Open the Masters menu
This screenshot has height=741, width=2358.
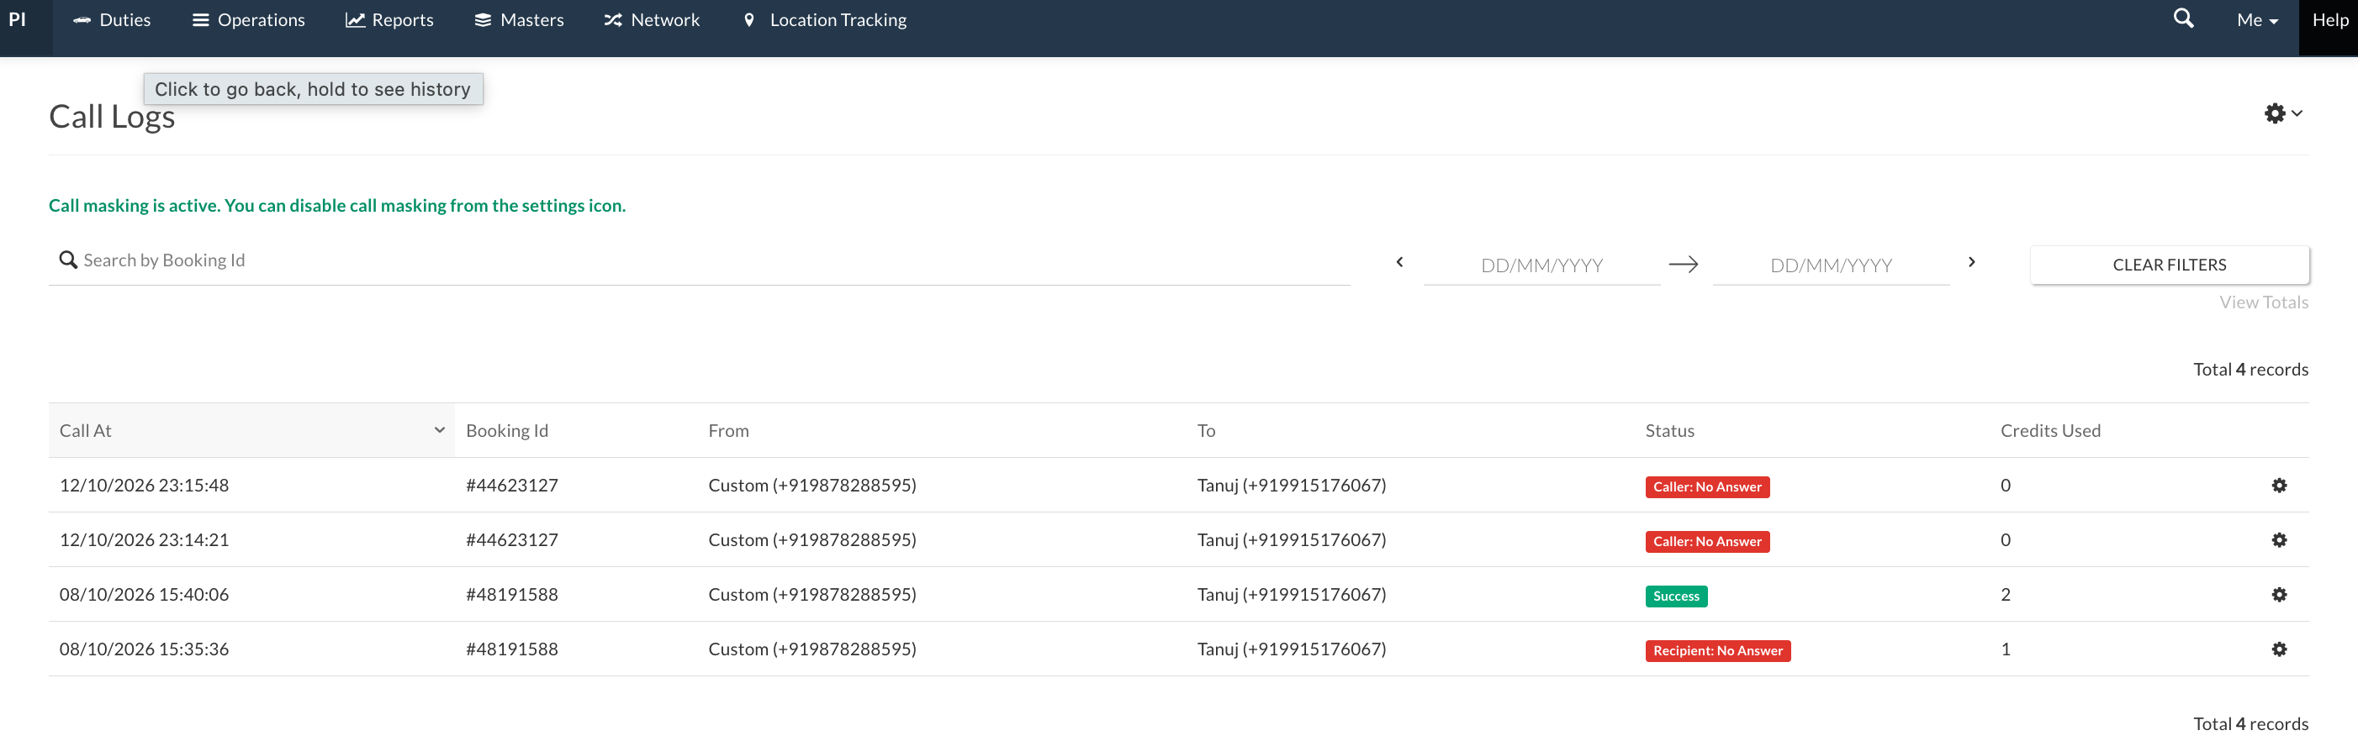pyautogui.click(x=519, y=20)
